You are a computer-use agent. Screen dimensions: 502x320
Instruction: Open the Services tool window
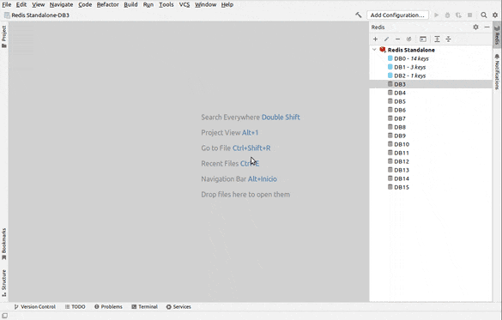pyautogui.click(x=178, y=306)
